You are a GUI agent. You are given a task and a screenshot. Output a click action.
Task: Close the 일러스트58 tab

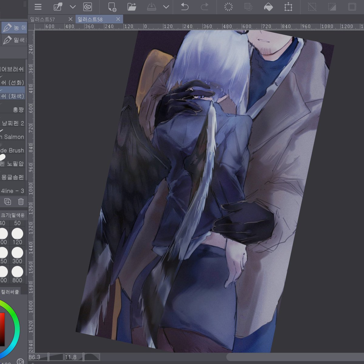point(118,19)
